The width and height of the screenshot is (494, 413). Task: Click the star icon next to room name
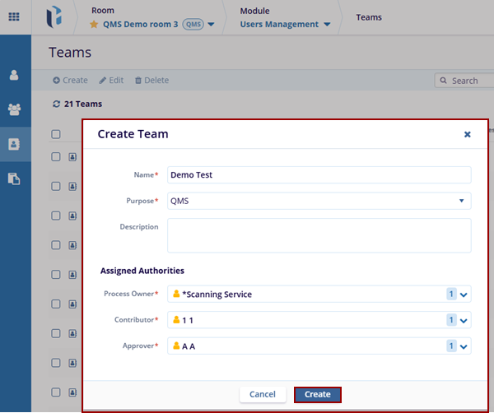pyautogui.click(x=94, y=25)
